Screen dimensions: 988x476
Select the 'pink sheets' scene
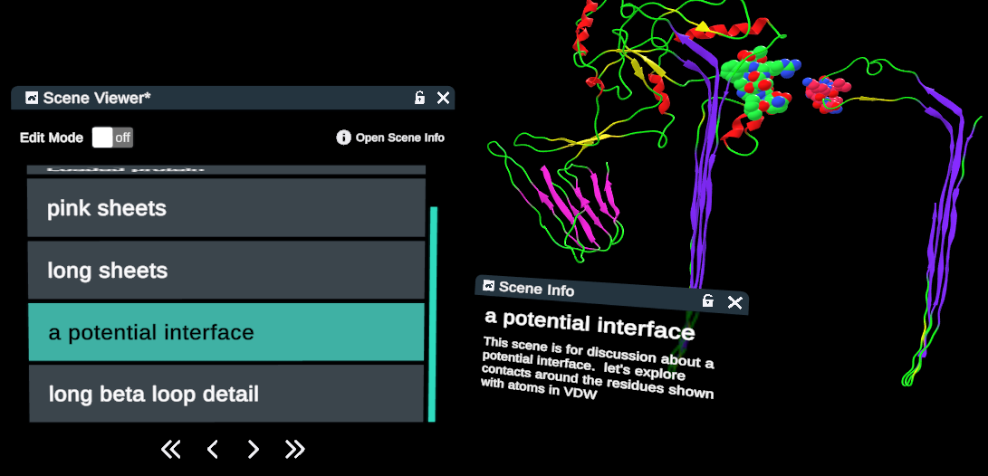(x=226, y=208)
